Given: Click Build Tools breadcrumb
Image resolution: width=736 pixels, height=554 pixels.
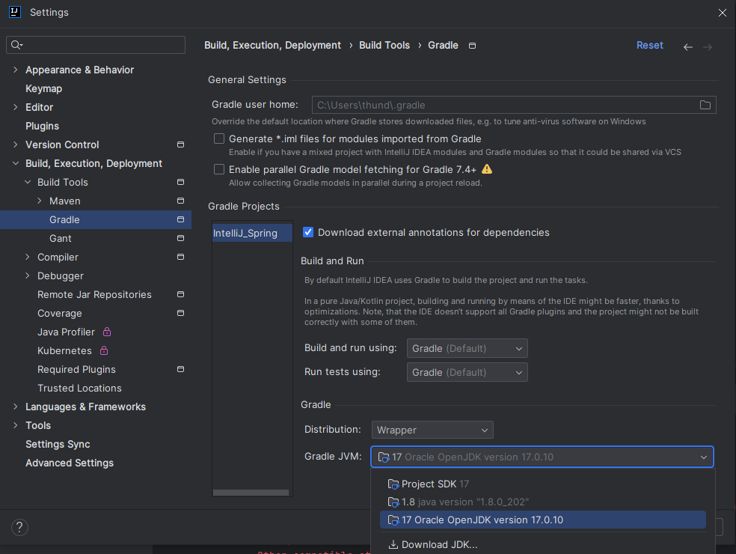Looking at the screenshot, I should (x=384, y=45).
